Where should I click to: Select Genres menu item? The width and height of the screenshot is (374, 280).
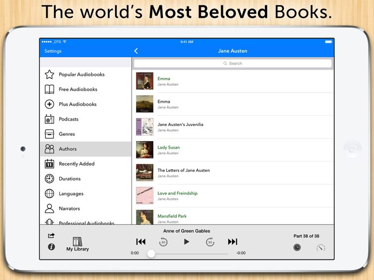coord(86,134)
